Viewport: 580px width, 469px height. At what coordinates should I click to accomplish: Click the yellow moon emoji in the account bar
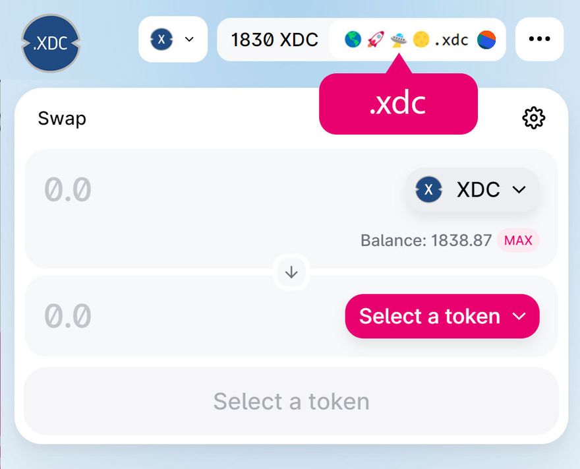420,40
